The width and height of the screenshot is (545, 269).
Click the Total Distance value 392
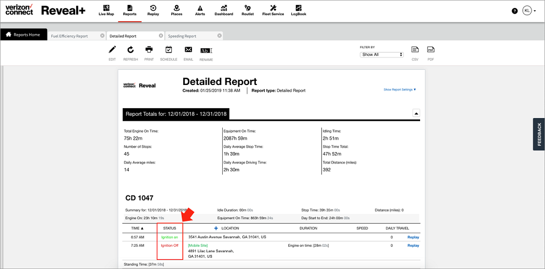327,170
